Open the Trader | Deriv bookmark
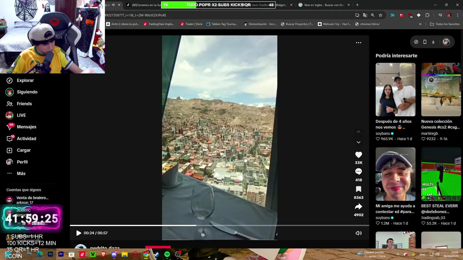Screen dimensions: 463x260 (191, 24)
